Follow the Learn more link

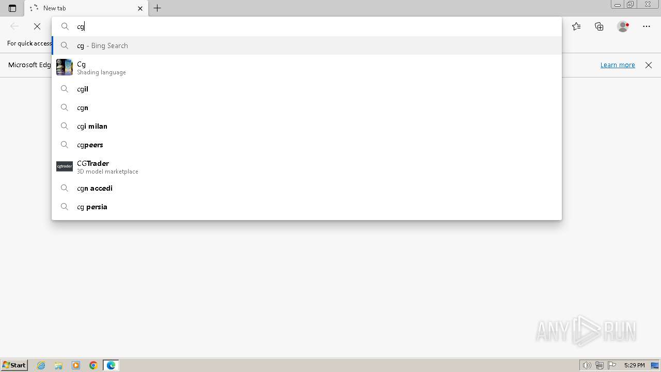618,65
